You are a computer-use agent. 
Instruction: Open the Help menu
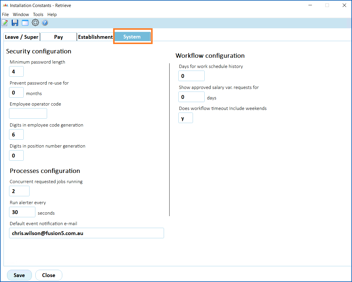pos(52,15)
